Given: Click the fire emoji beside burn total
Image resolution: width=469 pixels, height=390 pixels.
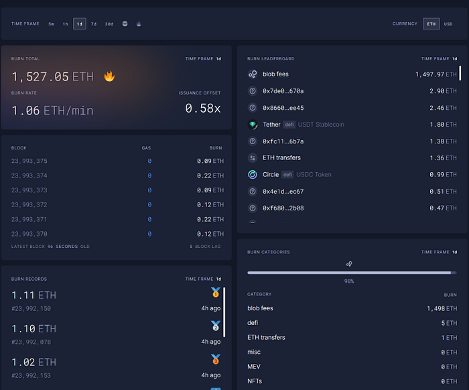Looking at the screenshot, I should (109, 77).
